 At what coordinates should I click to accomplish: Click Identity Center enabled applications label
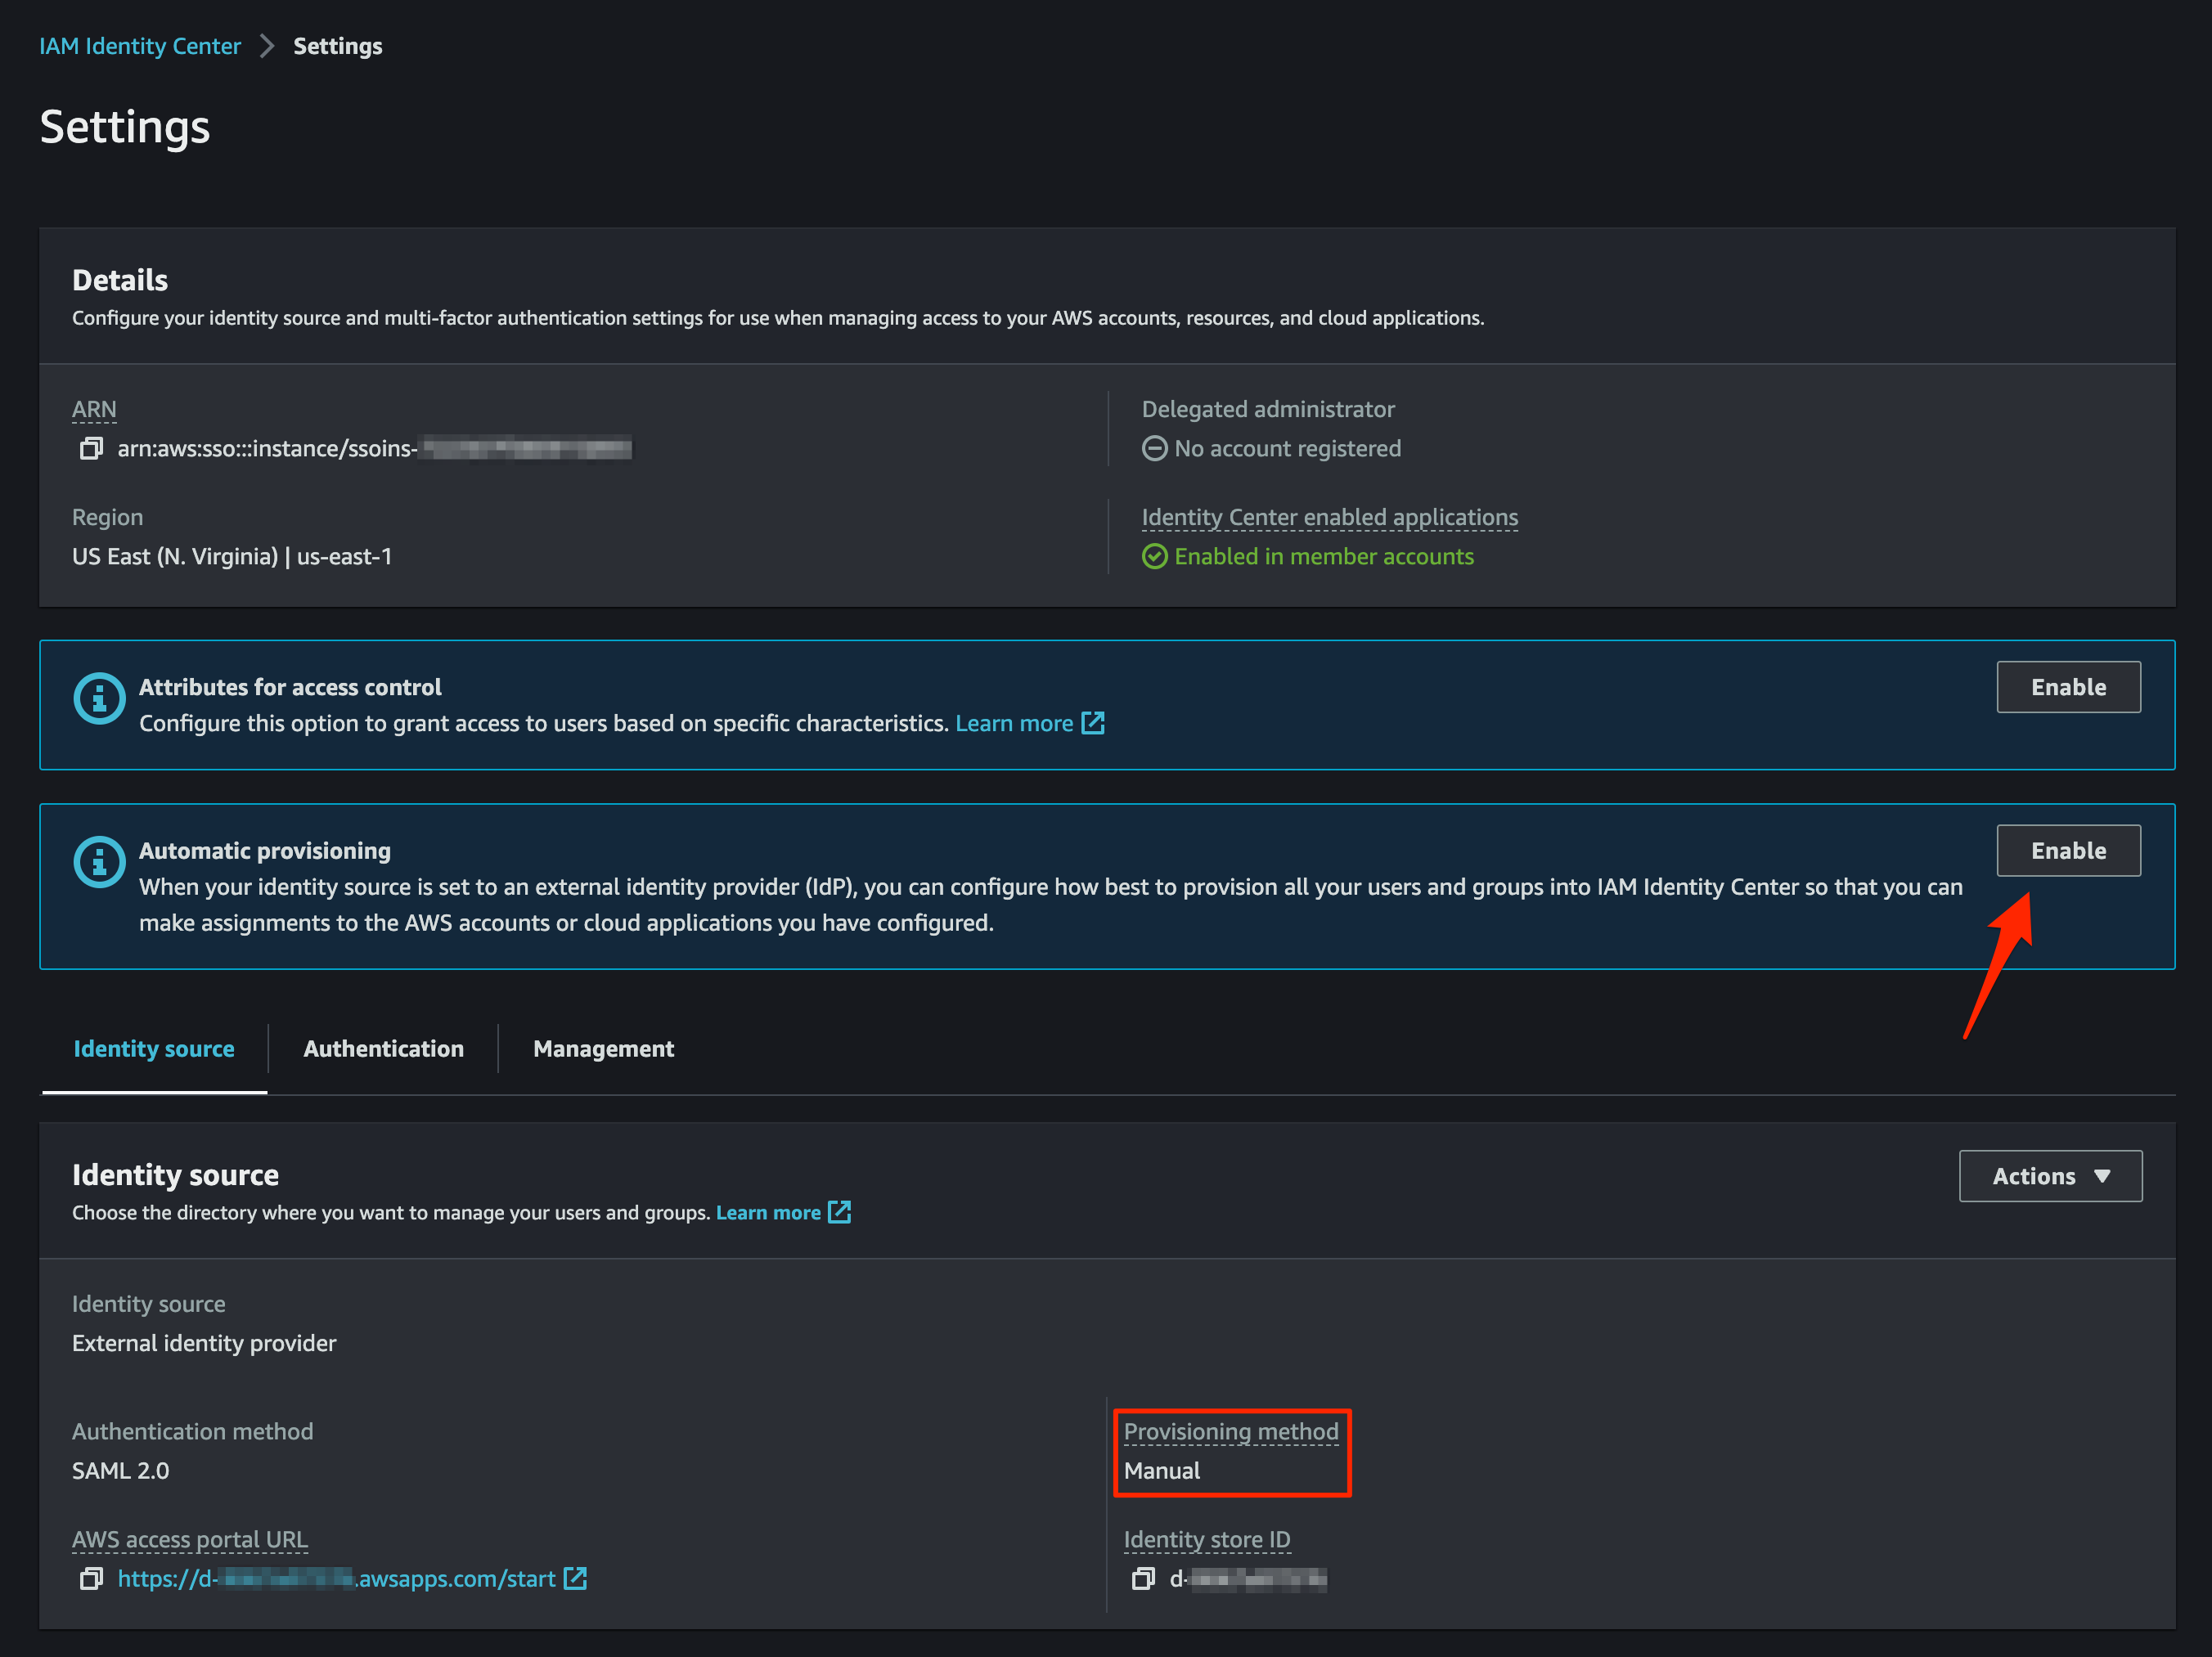1330,517
